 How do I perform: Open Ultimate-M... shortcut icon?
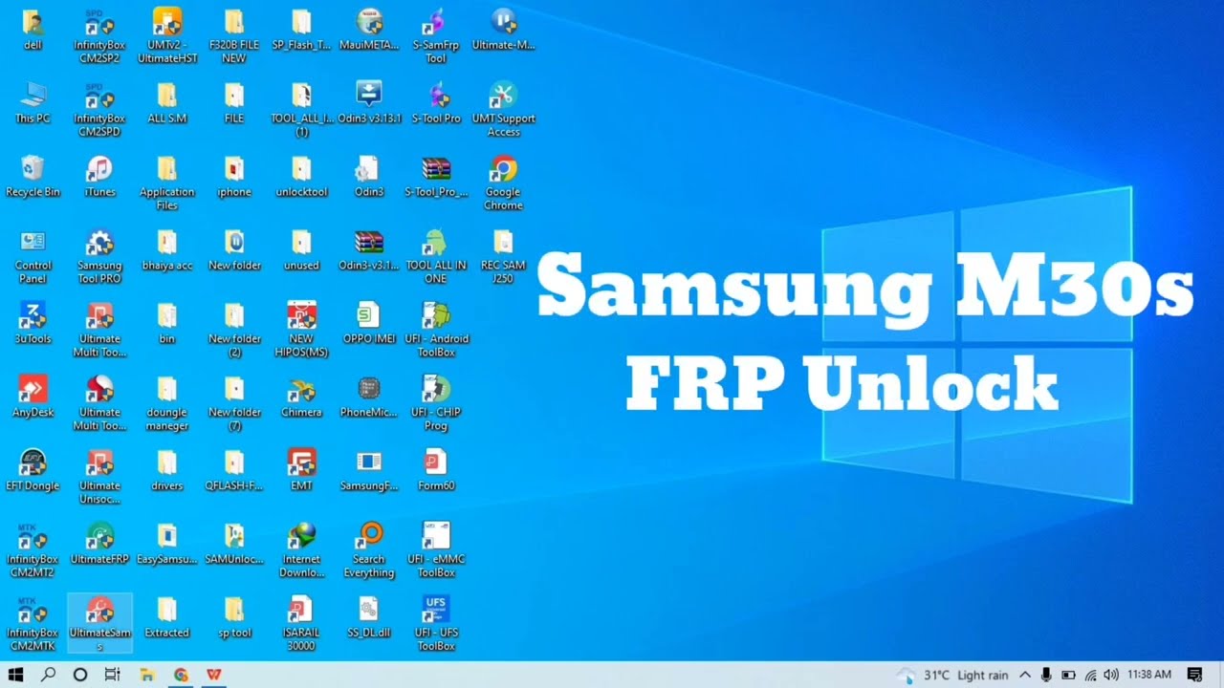[503, 29]
